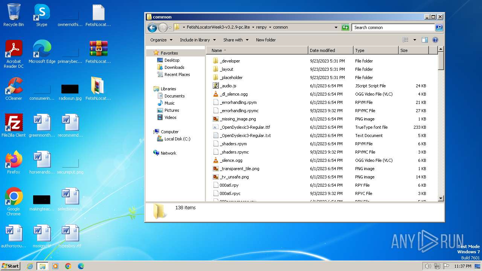Sort by the Size column header
Screen dimensions: 482x271
[413, 50]
